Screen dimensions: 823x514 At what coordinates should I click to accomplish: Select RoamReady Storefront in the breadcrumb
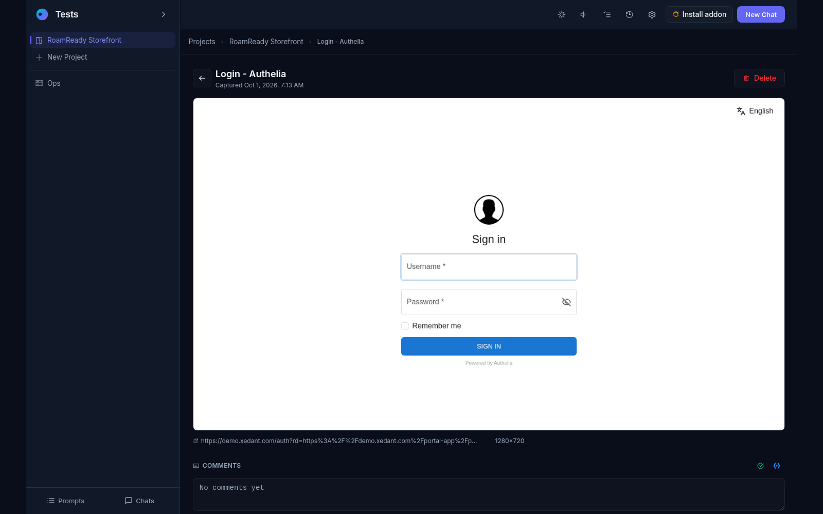266,42
